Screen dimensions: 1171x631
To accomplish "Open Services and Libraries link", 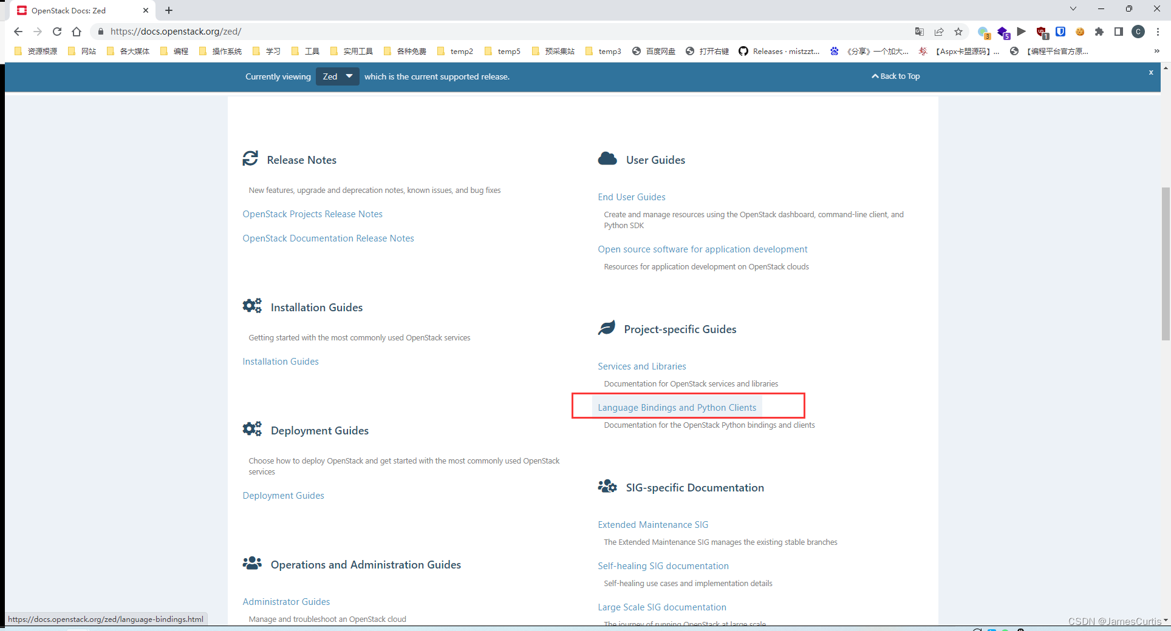I will [x=642, y=366].
